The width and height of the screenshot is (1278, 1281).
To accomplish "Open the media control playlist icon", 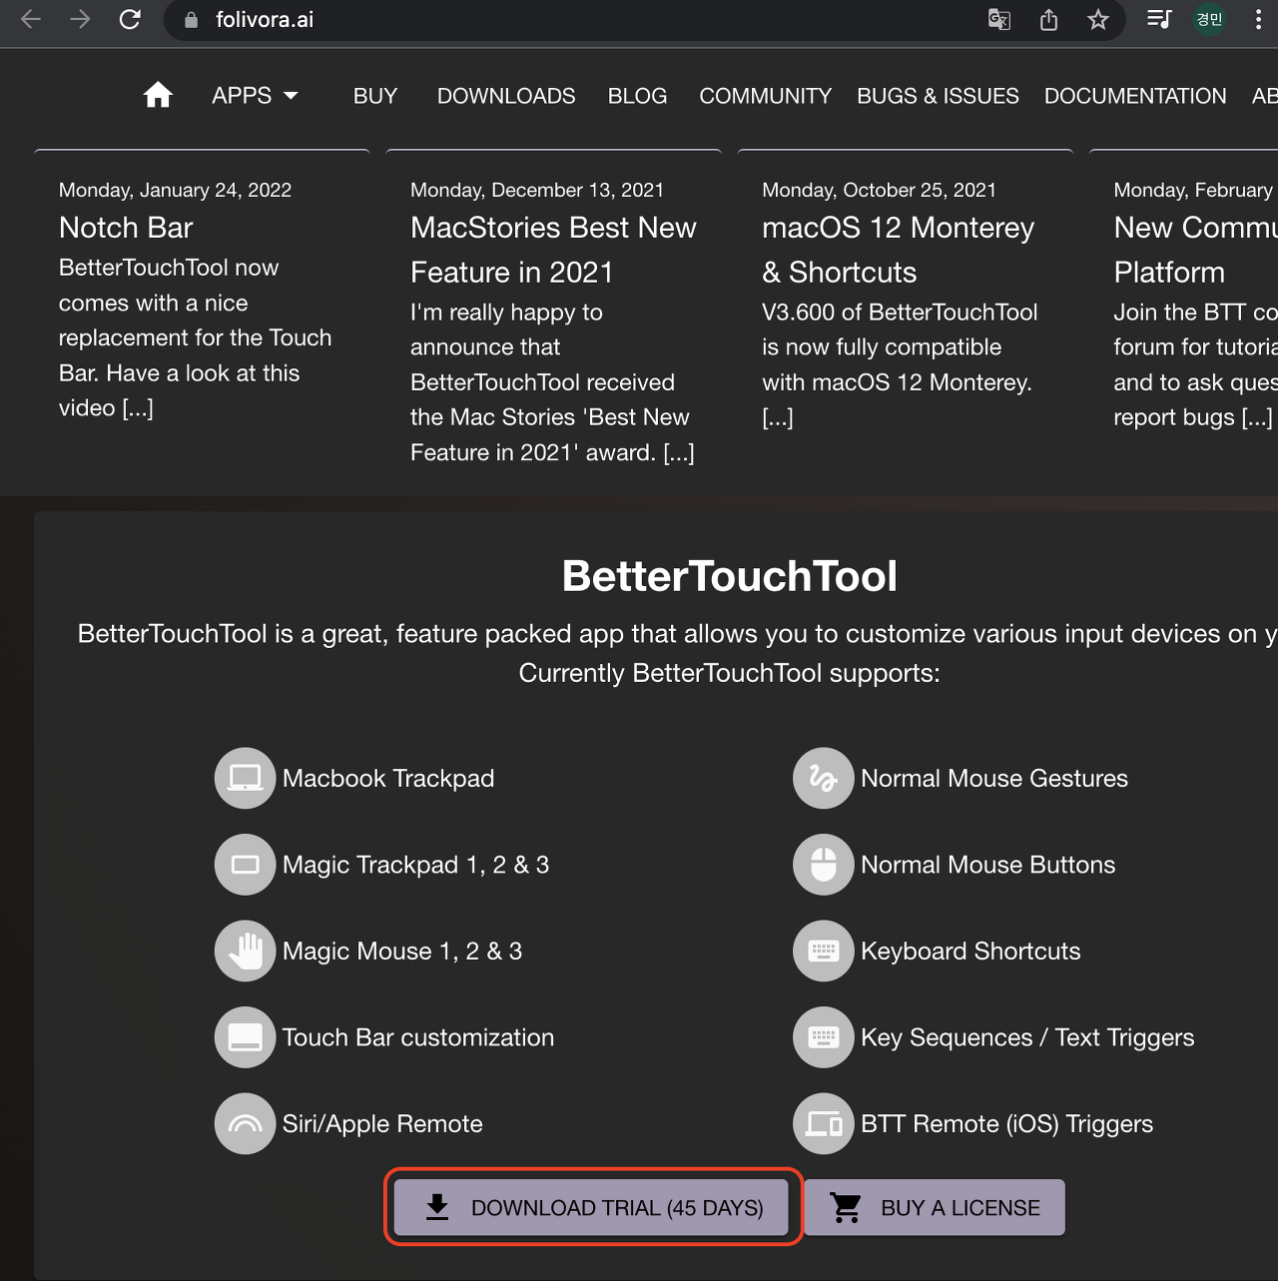I will 1159,19.
